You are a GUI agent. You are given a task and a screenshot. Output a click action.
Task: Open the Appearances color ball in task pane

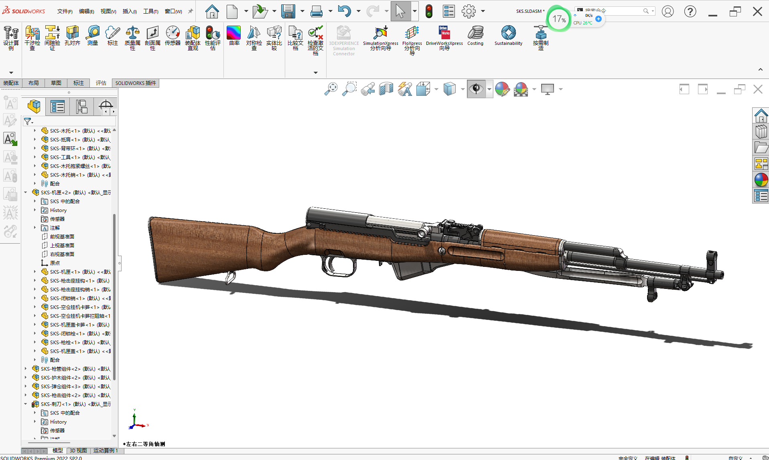tap(761, 180)
